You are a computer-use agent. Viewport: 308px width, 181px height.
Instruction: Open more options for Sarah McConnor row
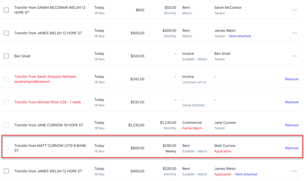pos(294,10)
